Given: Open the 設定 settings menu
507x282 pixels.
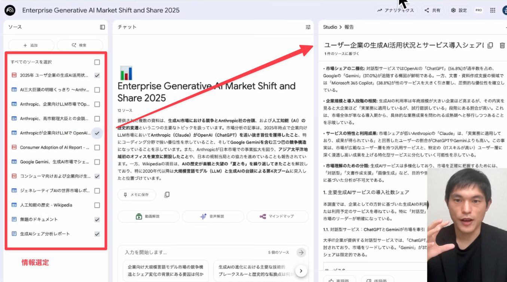Looking at the screenshot, I should [x=459, y=10].
